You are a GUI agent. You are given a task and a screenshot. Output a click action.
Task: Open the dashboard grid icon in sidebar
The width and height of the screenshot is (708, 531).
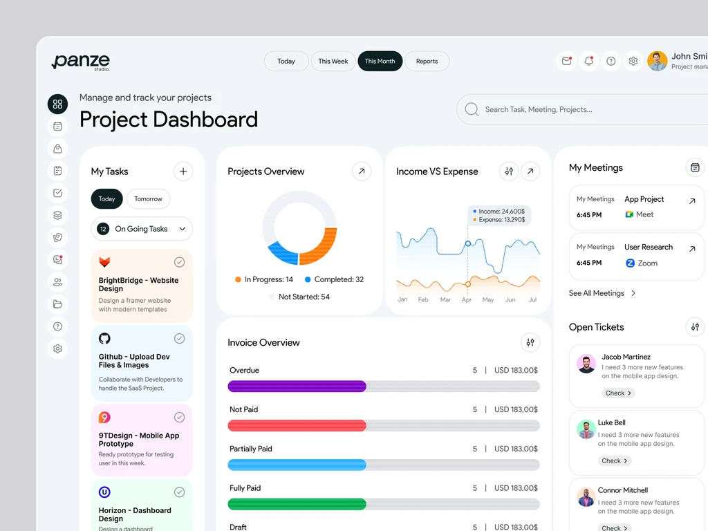[58, 104]
